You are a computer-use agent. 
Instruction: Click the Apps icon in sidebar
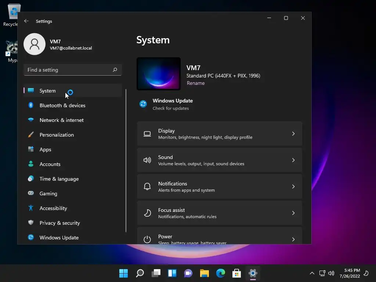pos(31,149)
